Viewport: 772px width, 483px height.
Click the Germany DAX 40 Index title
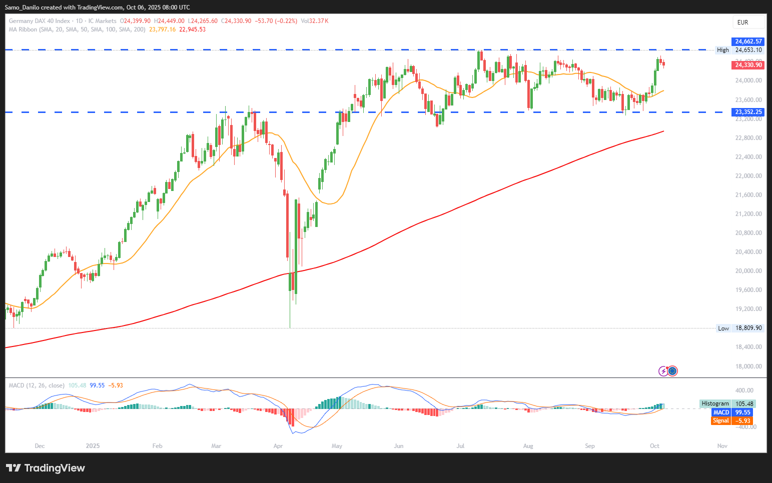(40, 21)
